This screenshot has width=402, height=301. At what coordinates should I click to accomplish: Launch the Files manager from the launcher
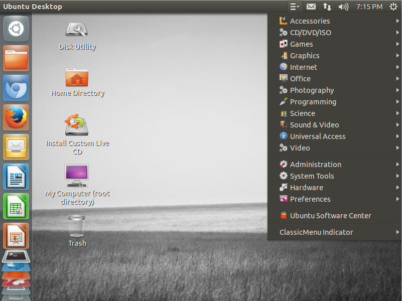[x=16, y=58]
